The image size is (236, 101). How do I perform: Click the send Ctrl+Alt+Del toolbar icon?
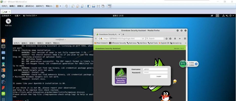pyautogui.click(x=66, y=6)
